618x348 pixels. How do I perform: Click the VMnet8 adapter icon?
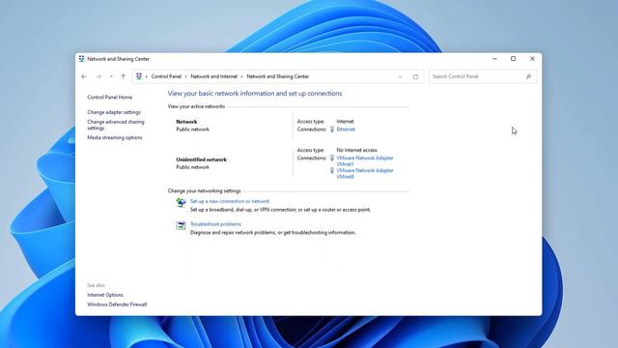click(332, 170)
